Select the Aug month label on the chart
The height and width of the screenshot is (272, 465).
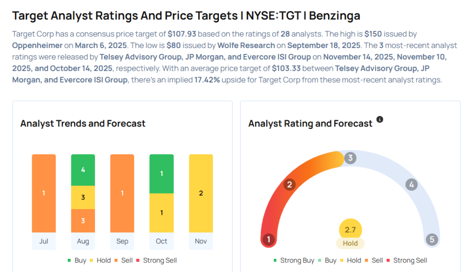coord(83,241)
